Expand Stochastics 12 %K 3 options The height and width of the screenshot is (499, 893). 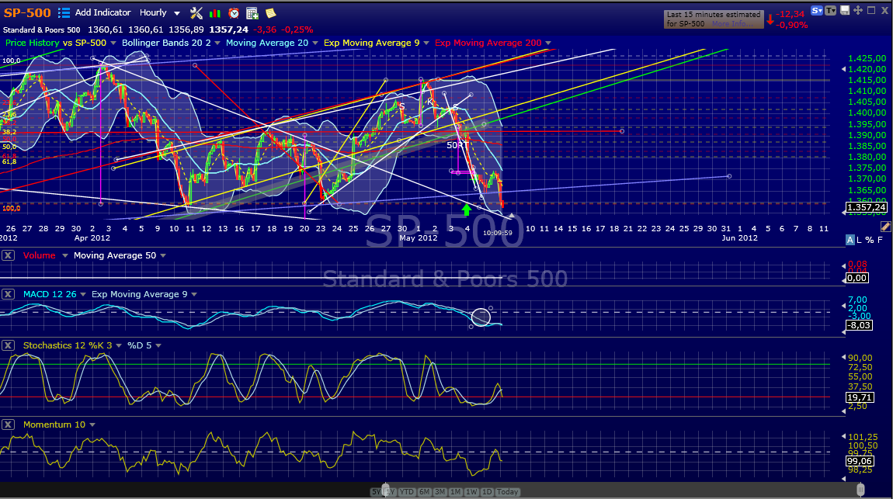click(x=119, y=346)
